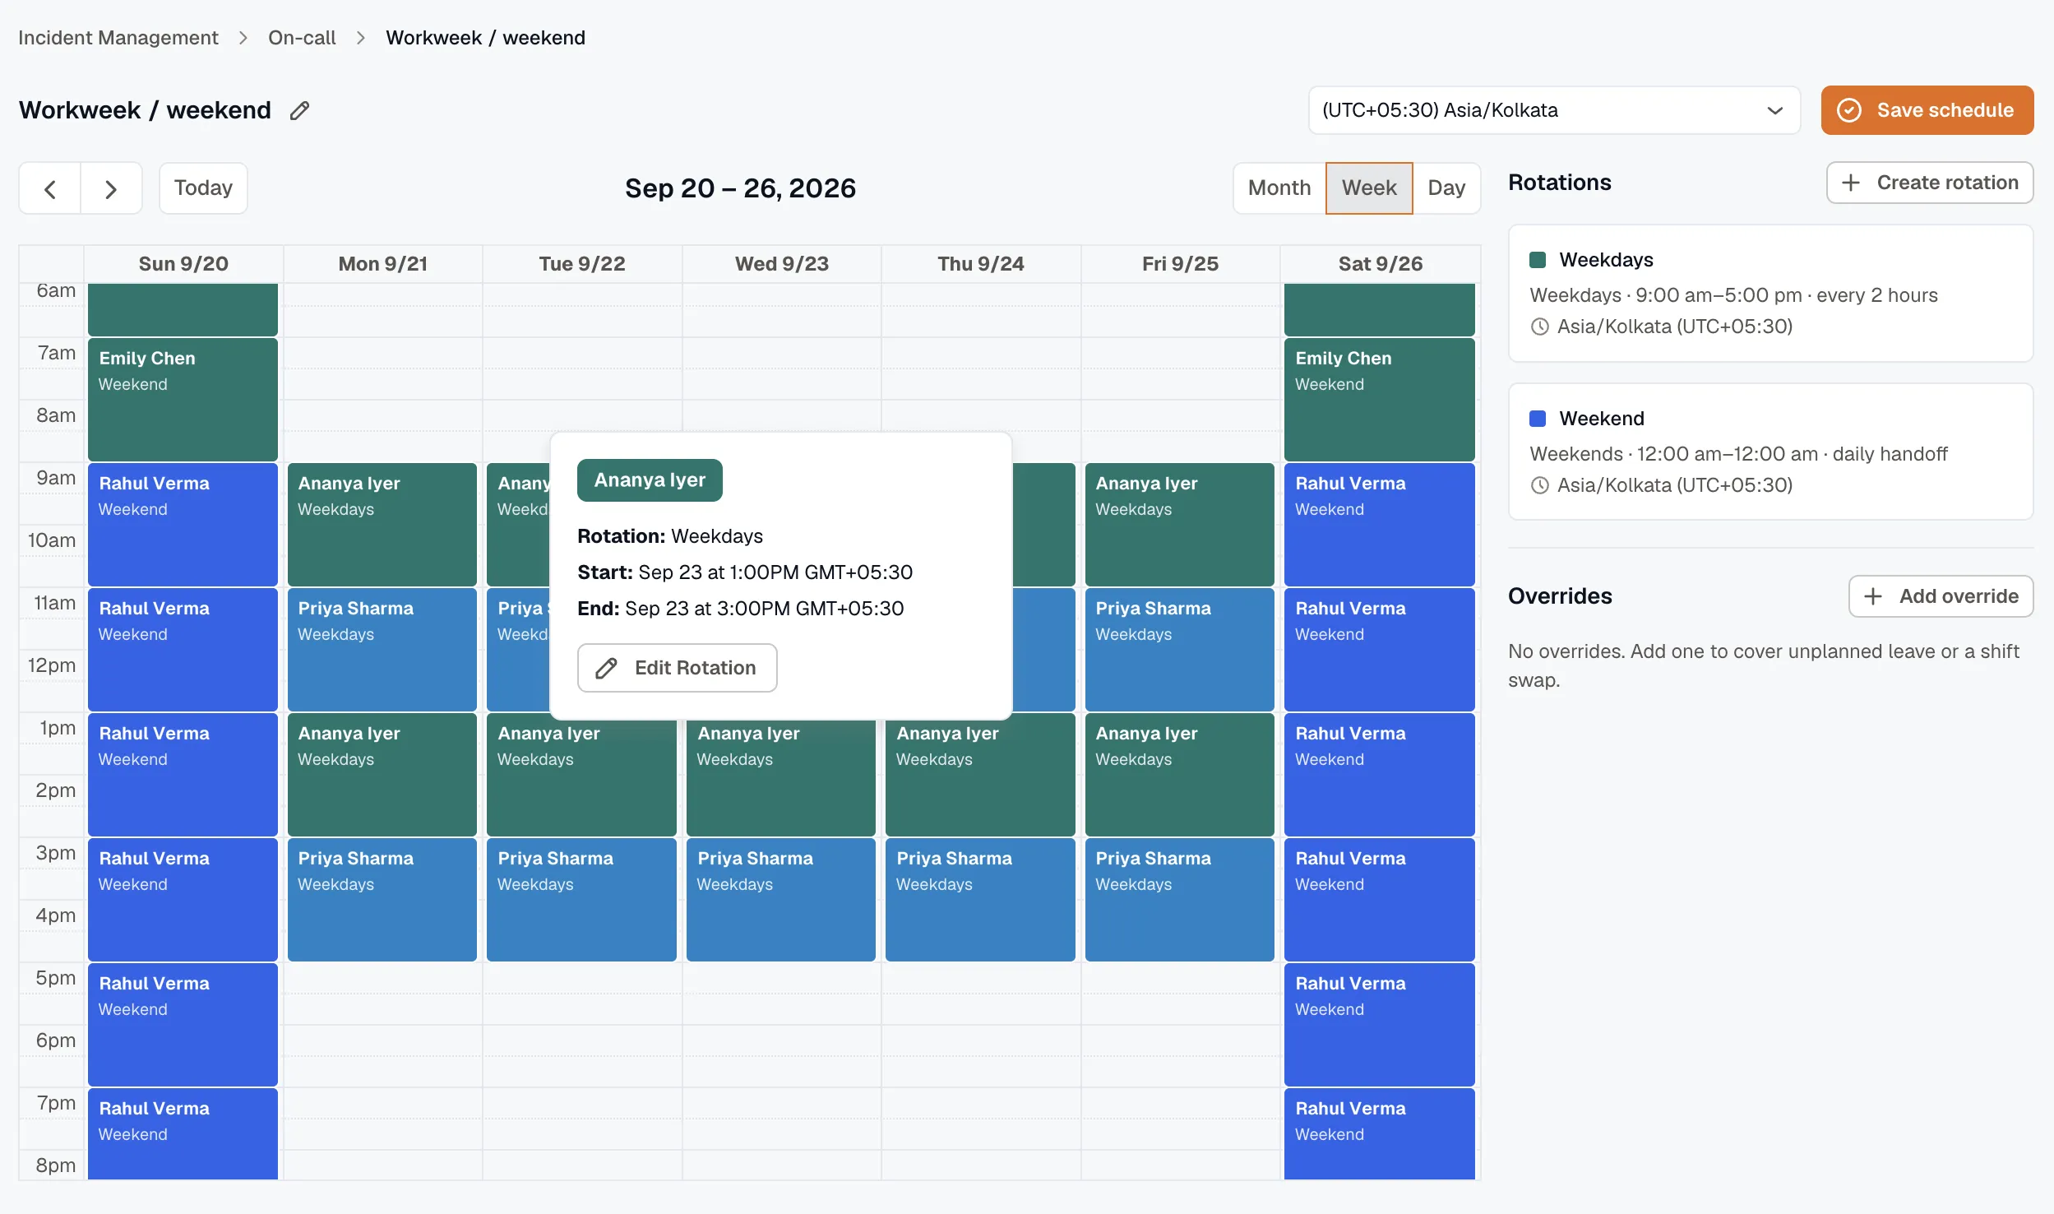Select Rahul Verma's 7pm shift on Sat 9/26
Viewport: 2054px width, 1214px height.
pos(1379,1133)
